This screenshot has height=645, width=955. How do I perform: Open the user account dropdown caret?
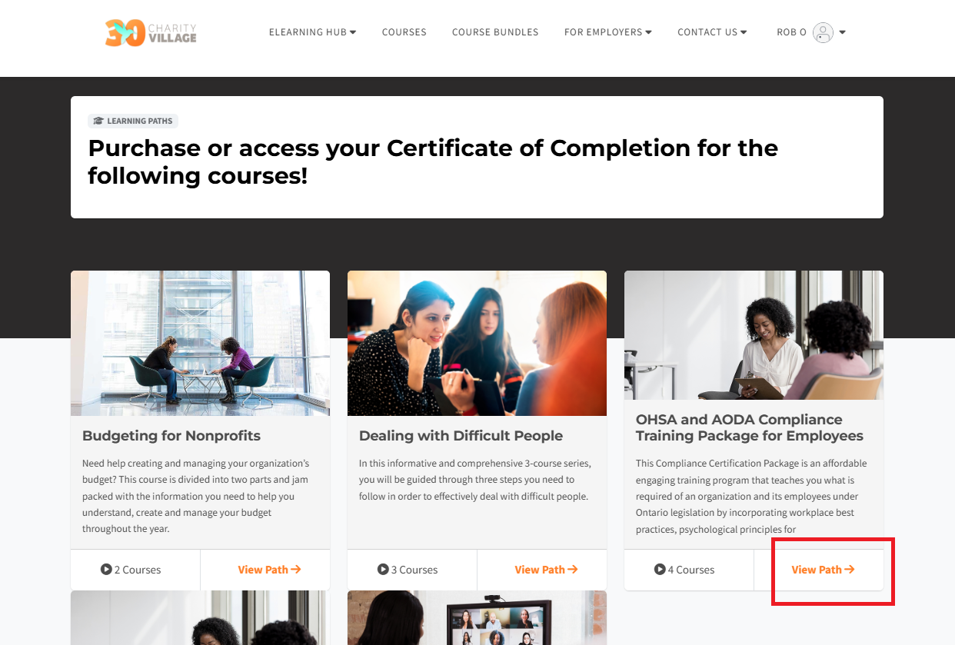click(x=843, y=32)
